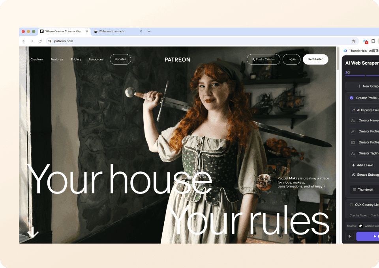Open the Creator Name field type selector
The height and width of the screenshot is (268, 379).
point(353,121)
